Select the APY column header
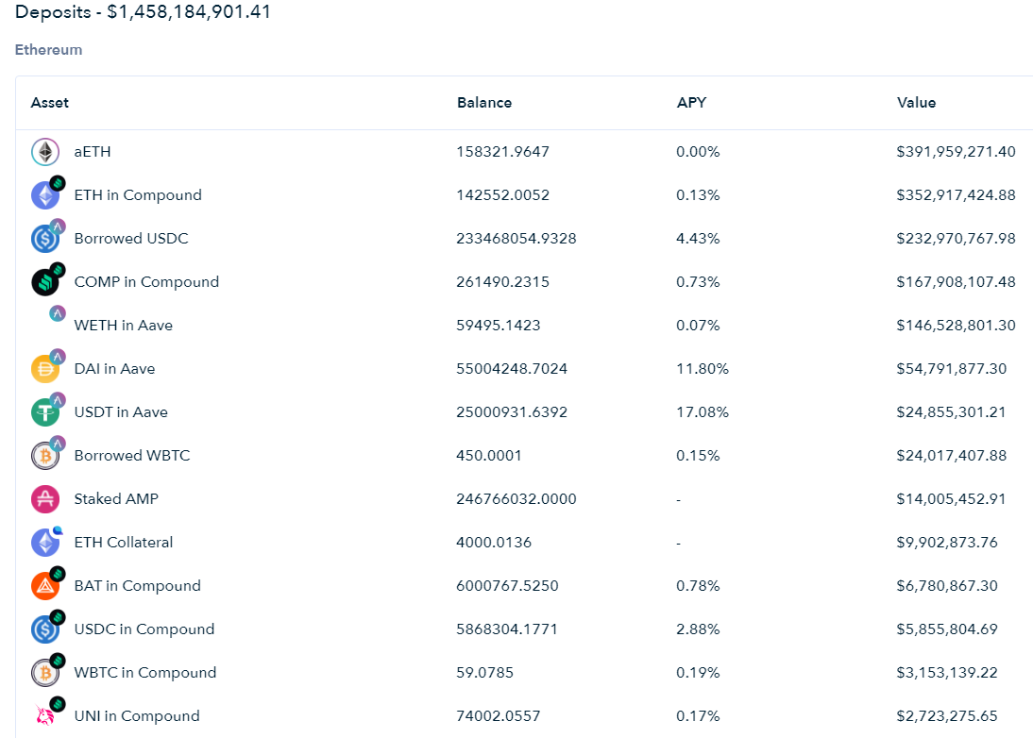The height and width of the screenshot is (738, 1033). [x=691, y=103]
